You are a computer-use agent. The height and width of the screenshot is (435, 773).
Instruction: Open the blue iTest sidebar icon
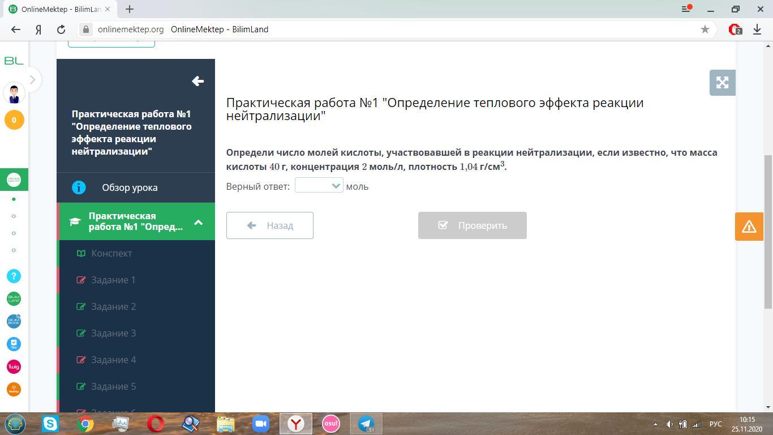14,344
